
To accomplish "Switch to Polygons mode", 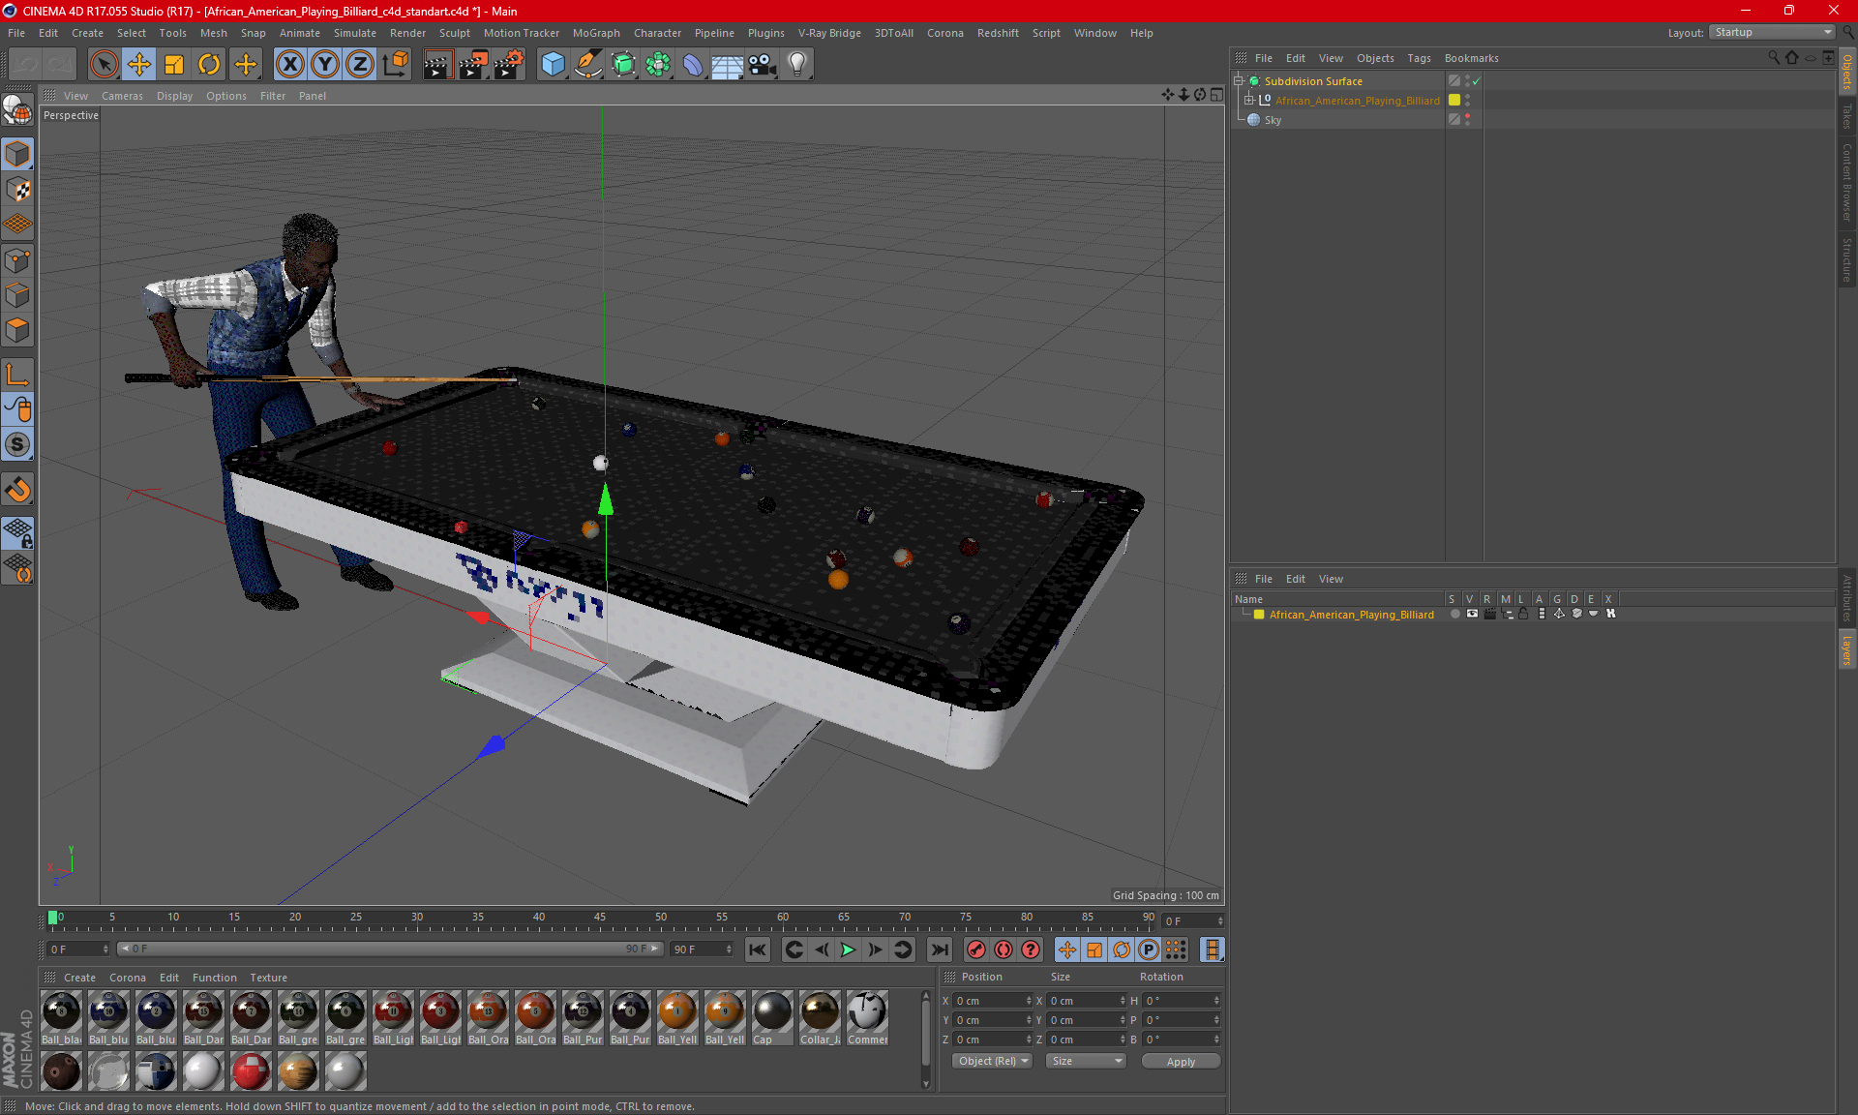I will point(17,330).
